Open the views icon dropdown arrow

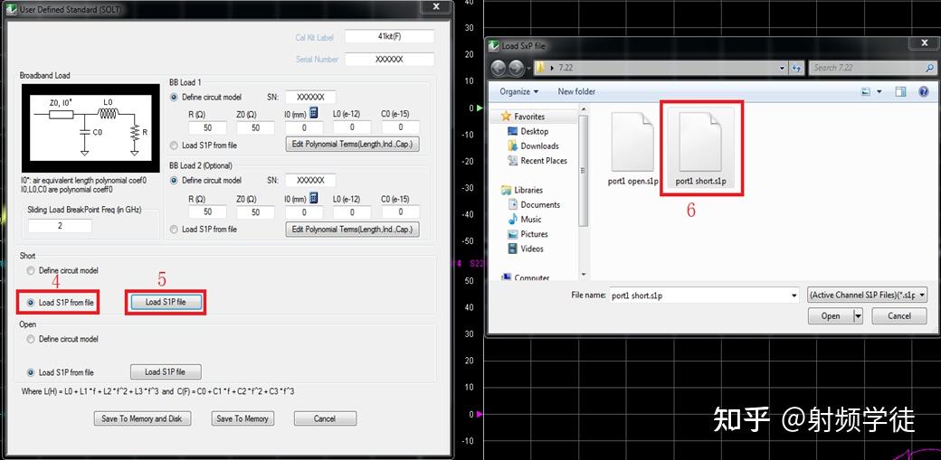click(879, 92)
